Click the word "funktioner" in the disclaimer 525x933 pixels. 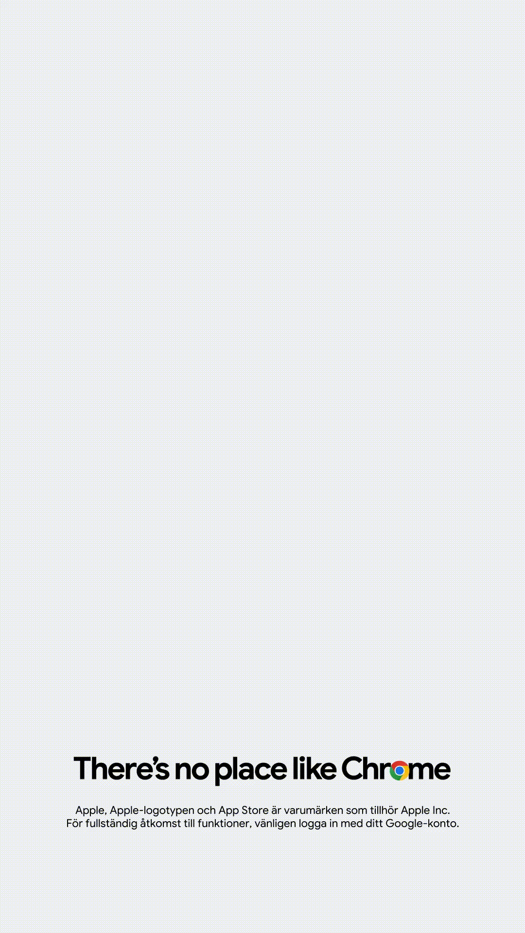coord(224,824)
